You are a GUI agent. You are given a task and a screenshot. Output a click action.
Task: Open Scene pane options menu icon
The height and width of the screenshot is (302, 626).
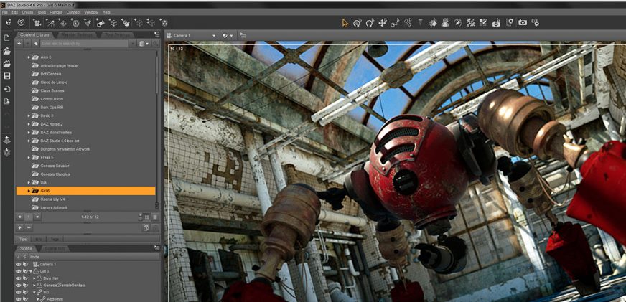[157, 248]
